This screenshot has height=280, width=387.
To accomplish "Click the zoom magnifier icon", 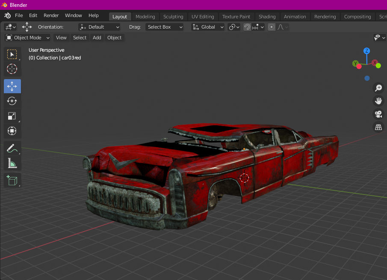I will pos(378,88).
